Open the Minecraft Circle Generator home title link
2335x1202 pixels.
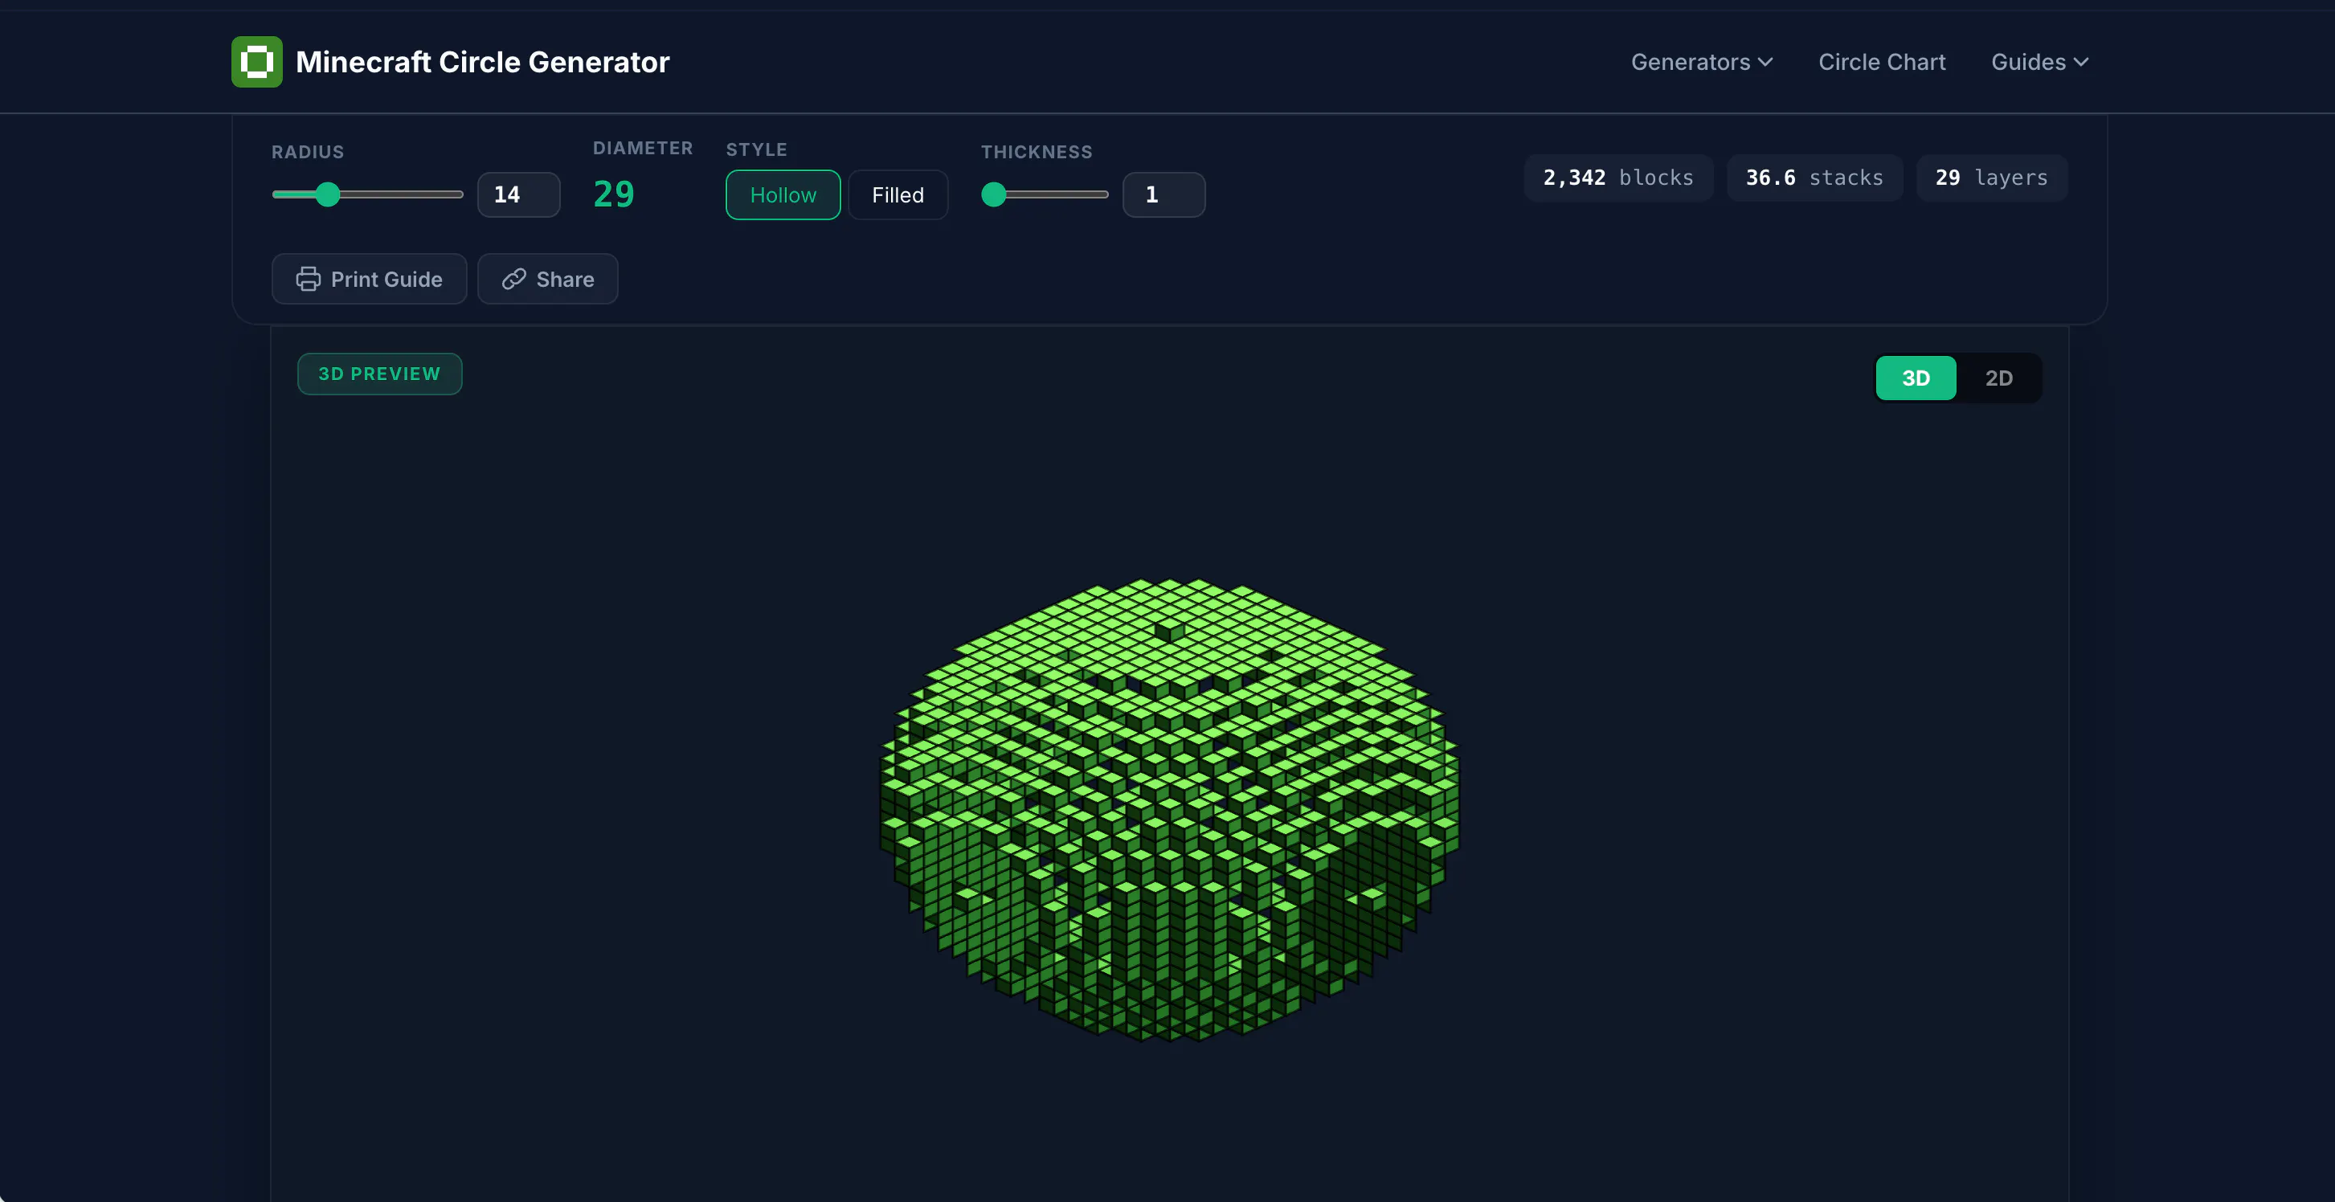click(482, 62)
